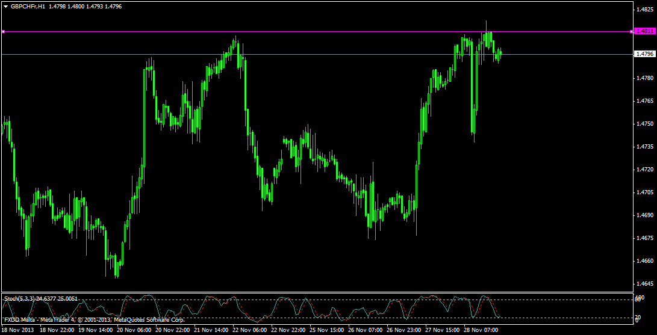Select the magenta line's right end handle
This screenshot has height=335, width=657.
(x=631, y=31)
